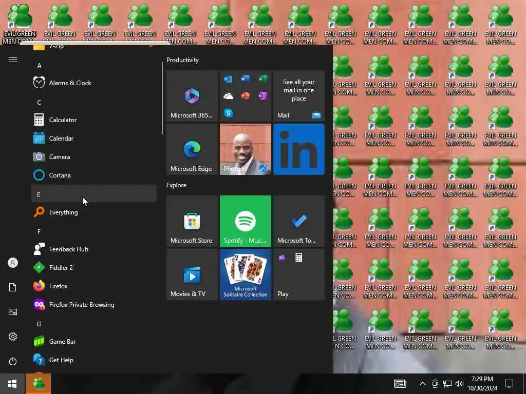The image size is (526, 394).
Task: Open Get Help app
Action: tap(93, 360)
